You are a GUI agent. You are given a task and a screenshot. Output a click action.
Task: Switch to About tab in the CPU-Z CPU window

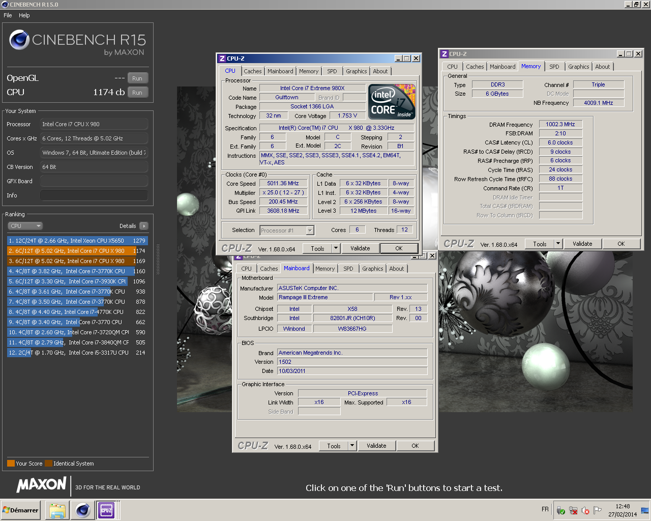click(x=380, y=71)
